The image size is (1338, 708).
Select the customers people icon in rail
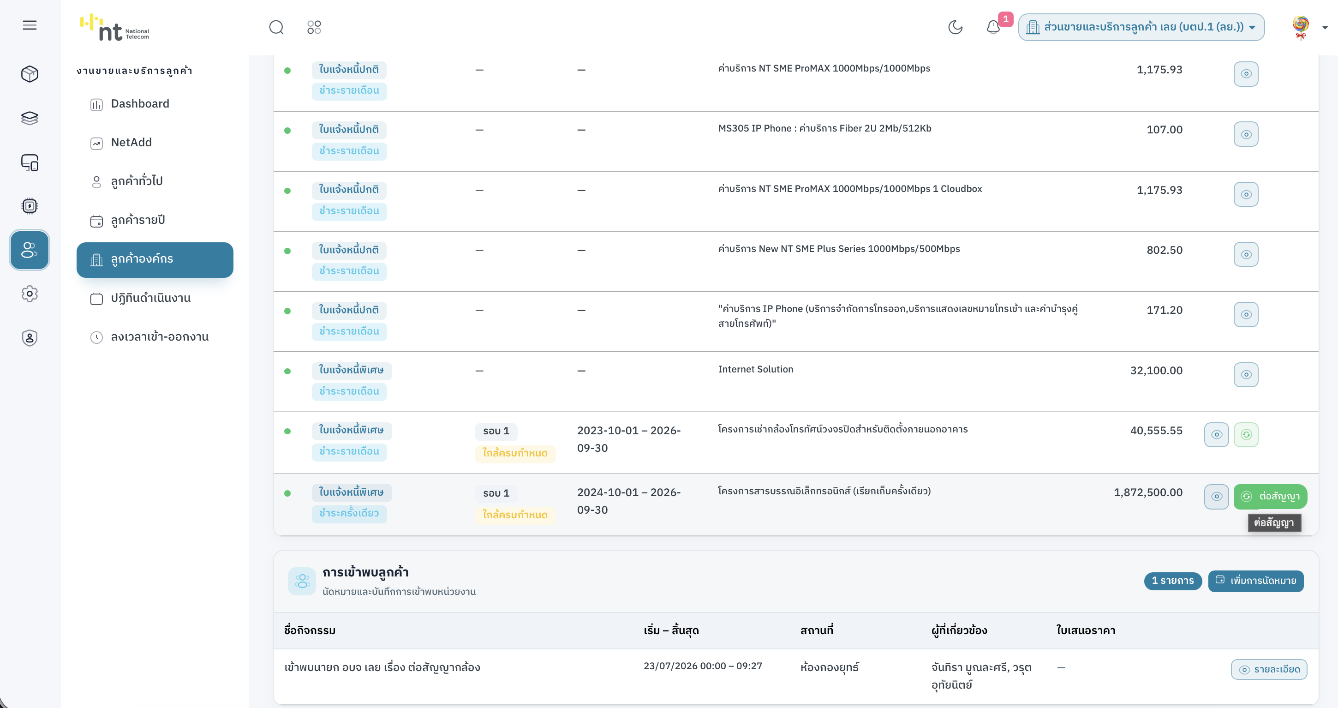pos(30,250)
